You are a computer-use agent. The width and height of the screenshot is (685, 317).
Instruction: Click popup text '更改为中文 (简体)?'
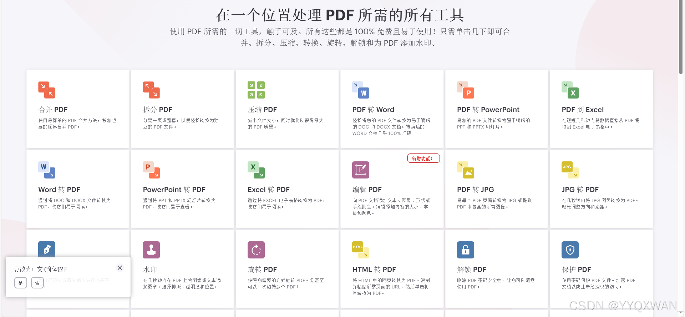click(x=39, y=269)
